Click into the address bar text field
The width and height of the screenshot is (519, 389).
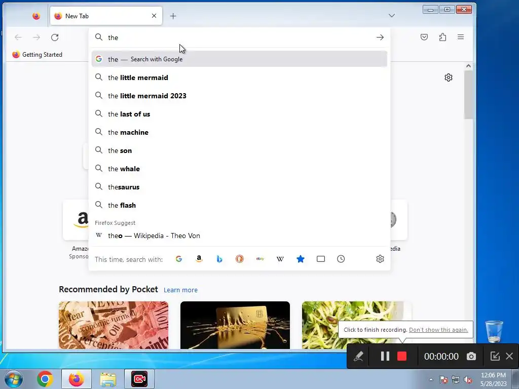pyautogui.click(x=238, y=37)
